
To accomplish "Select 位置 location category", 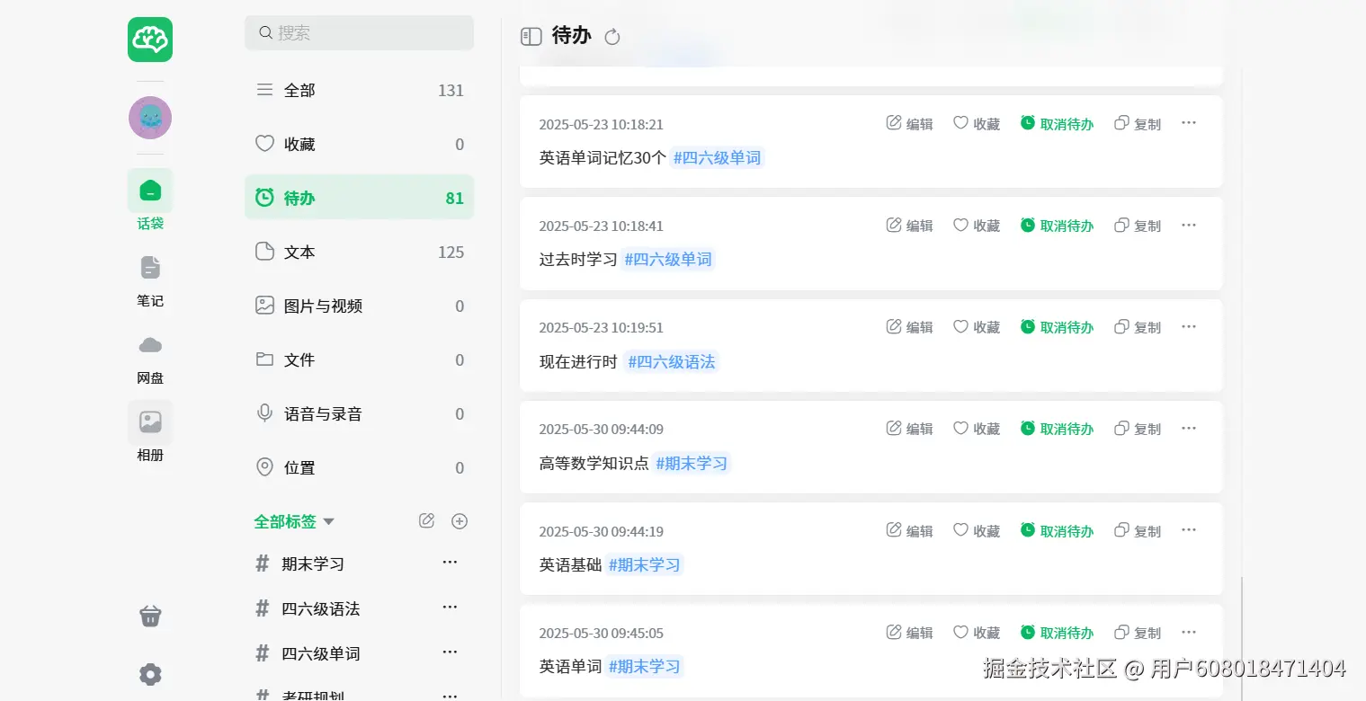I will pos(359,467).
